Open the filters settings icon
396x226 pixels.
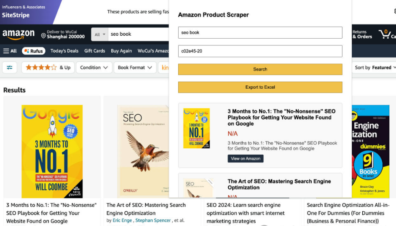(x=10, y=67)
